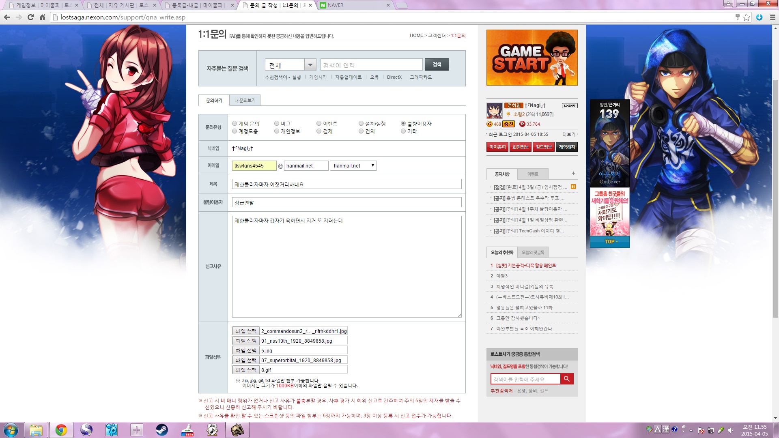Click the user avatar thumbnail
779x438 pixels.
[494, 110]
